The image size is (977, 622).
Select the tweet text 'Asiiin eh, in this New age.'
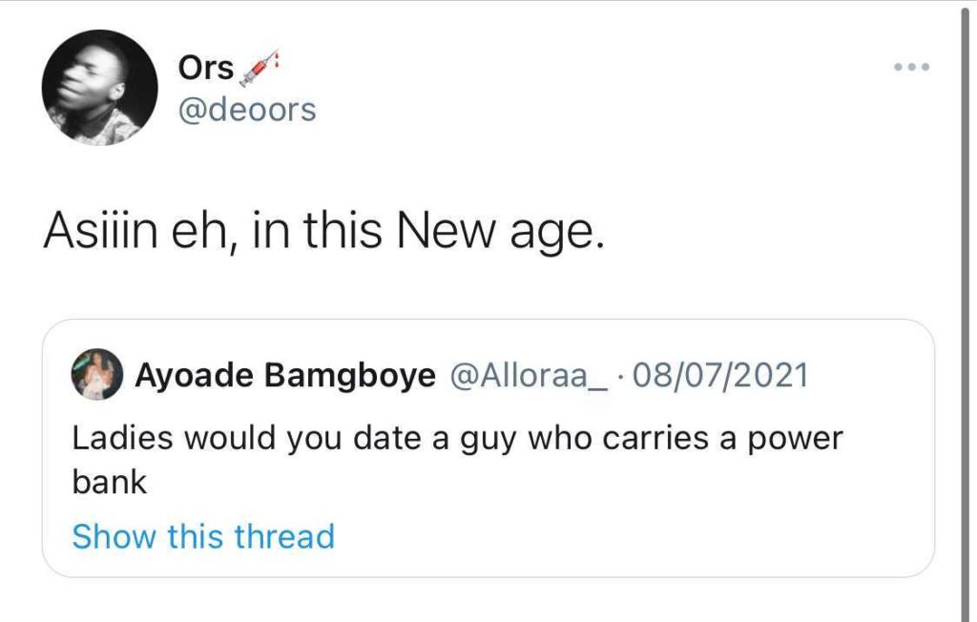point(323,233)
